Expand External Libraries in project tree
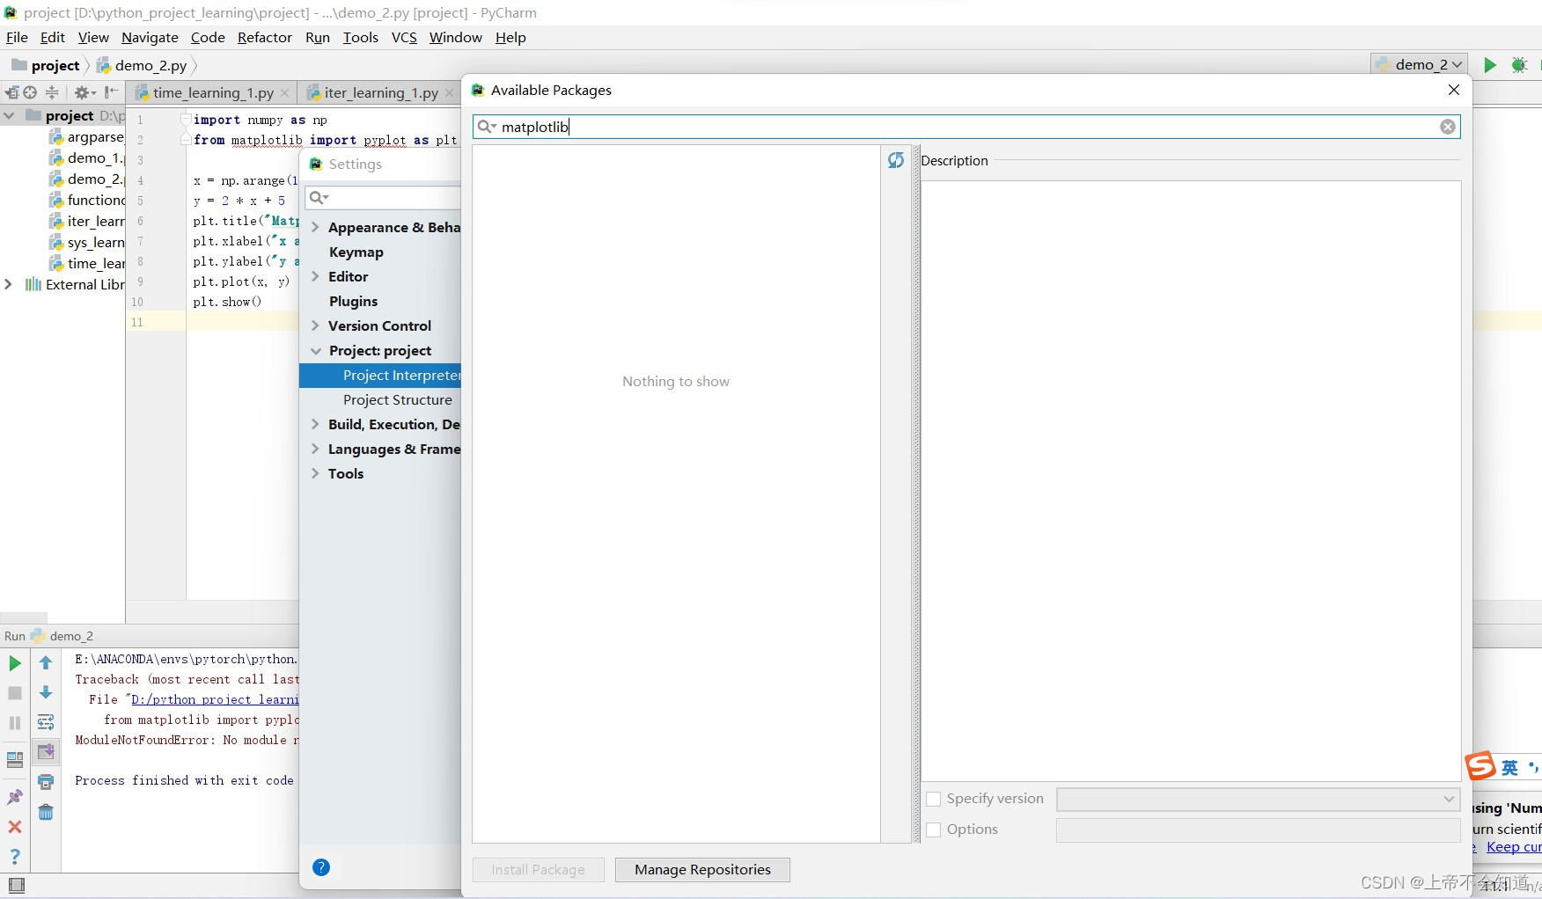 [x=9, y=284]
